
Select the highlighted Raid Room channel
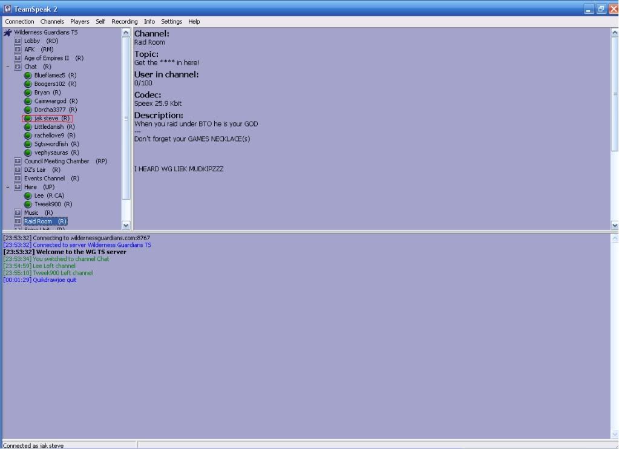pos(45,221)
